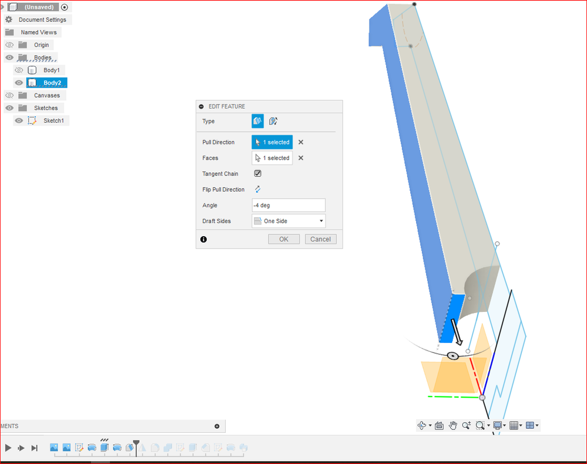This screenshot has height=464, width=587.
Task: Click the Zoom Window/Fit icon
Action: (480, 425)
